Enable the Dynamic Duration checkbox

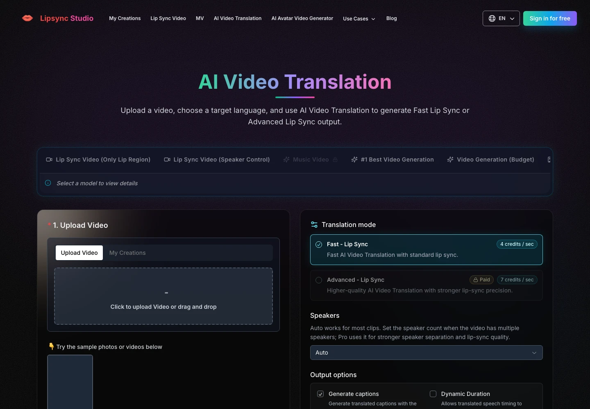[x=433, y=394]
